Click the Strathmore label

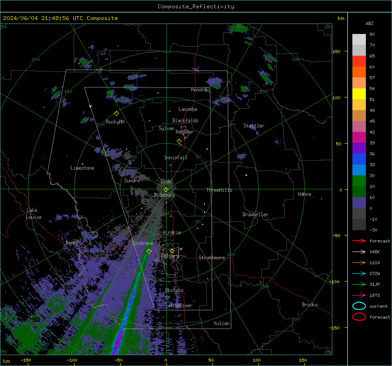(212, 258)
